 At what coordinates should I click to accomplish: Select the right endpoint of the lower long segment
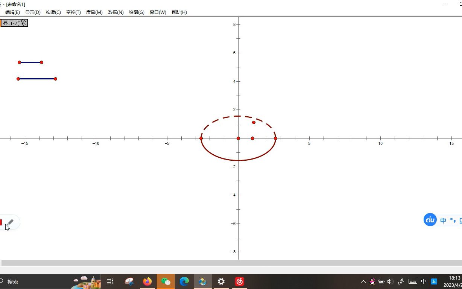pos(56,79)
